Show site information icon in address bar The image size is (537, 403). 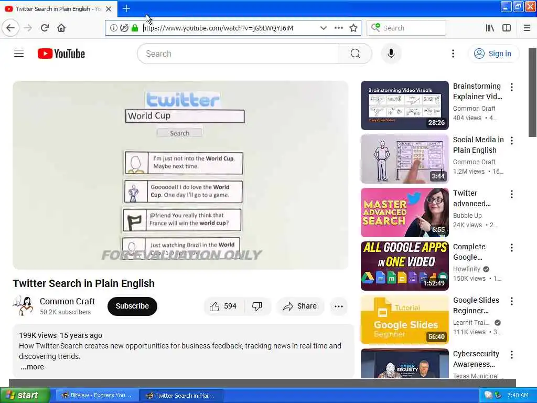point(113,28)
